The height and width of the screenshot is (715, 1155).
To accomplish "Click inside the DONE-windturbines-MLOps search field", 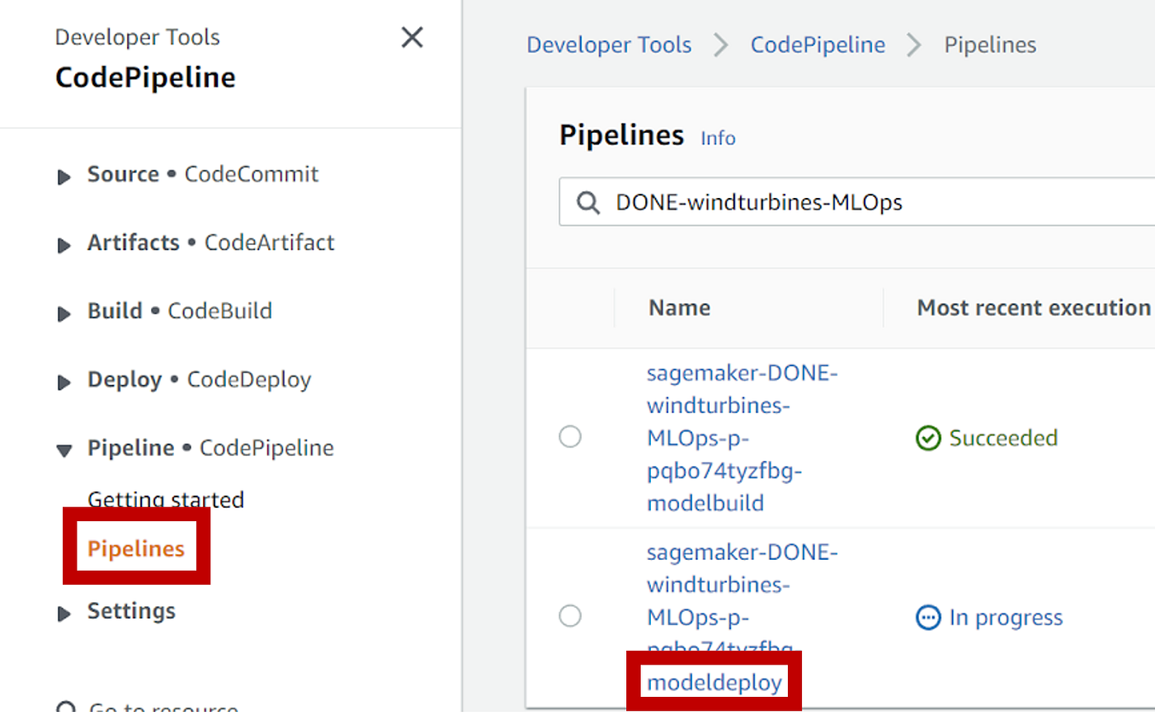I will point(784,202).
